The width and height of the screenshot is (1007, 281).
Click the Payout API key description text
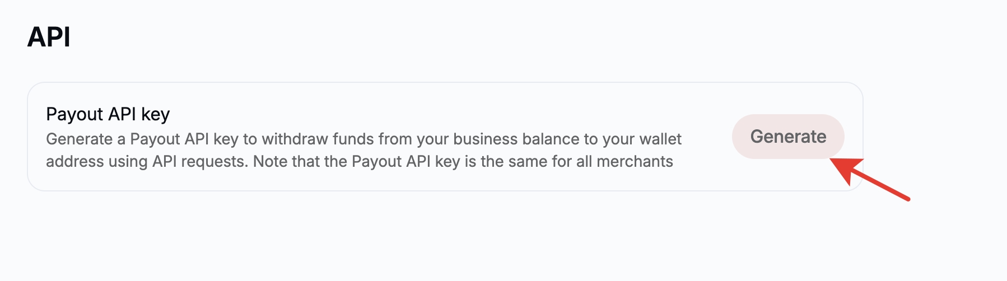363,150
